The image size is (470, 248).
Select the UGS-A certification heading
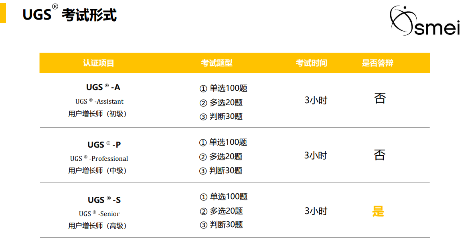[x=103, y=87]
